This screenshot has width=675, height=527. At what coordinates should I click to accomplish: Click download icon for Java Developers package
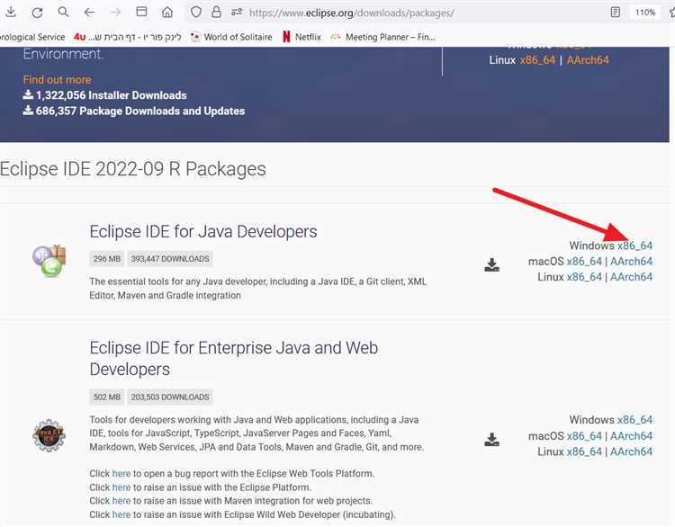point(491,264)
